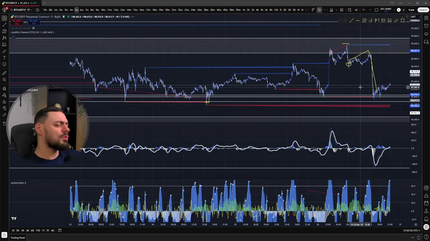Toggle EMA indicator visibility eye
Screen dimensions: 430x241
[33, 28]
